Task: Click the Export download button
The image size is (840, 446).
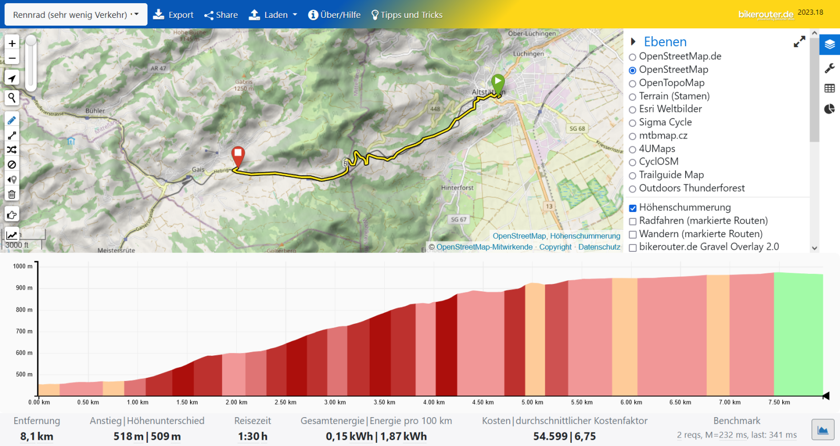Action: click(x=173, y=15)
